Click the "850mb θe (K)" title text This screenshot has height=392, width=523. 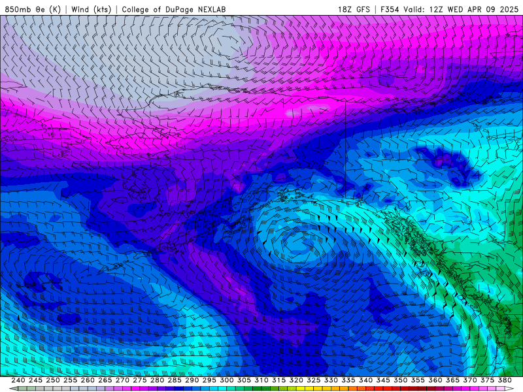coord(33,9)
